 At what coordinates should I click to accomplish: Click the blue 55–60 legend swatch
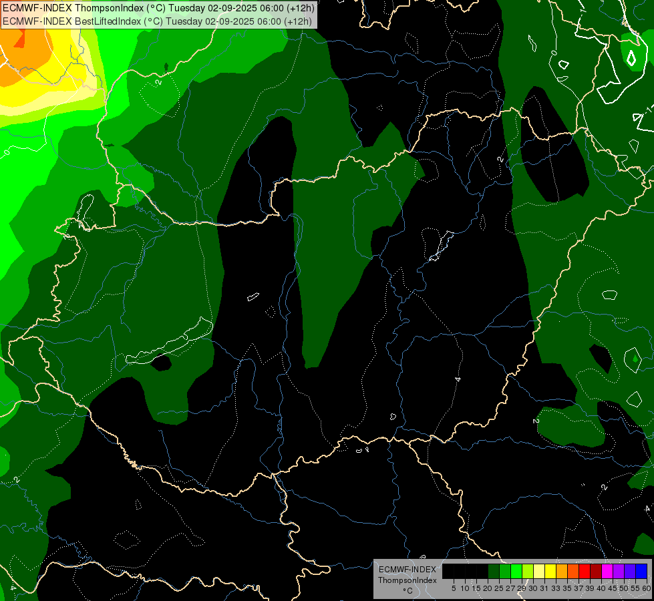[641, 571]
